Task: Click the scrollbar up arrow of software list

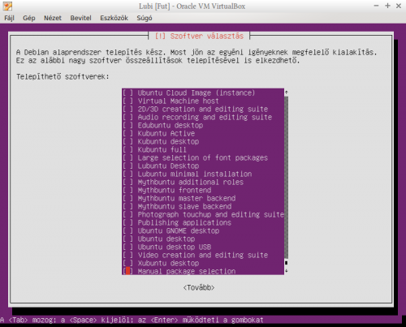Action: [287, 93]
